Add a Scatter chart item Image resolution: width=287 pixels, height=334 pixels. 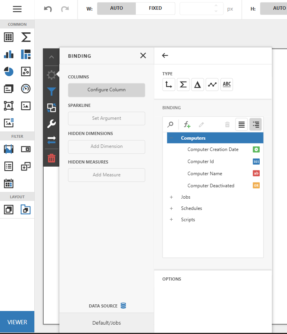[x=26, y=71]
